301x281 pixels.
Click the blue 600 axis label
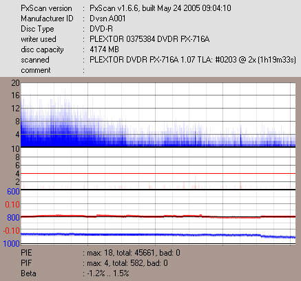pos(13,191)
